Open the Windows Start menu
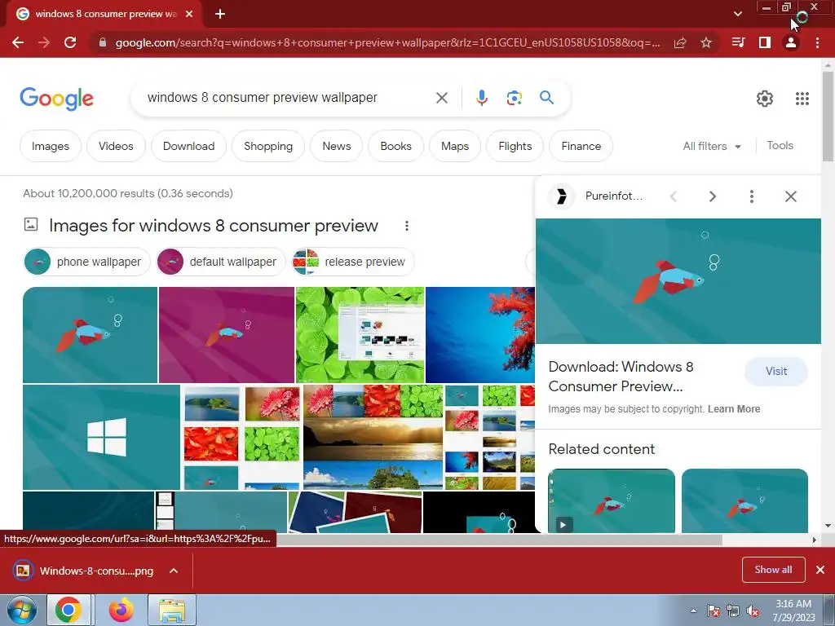 [21, 610]
